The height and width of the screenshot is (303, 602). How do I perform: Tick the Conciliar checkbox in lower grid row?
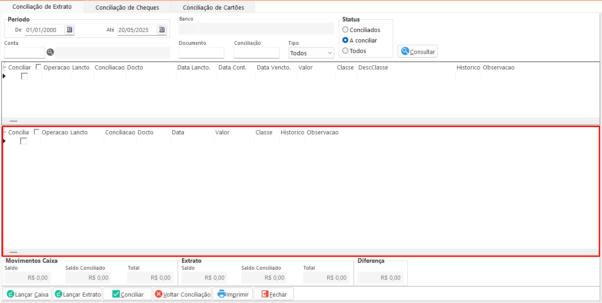[24, 141]
